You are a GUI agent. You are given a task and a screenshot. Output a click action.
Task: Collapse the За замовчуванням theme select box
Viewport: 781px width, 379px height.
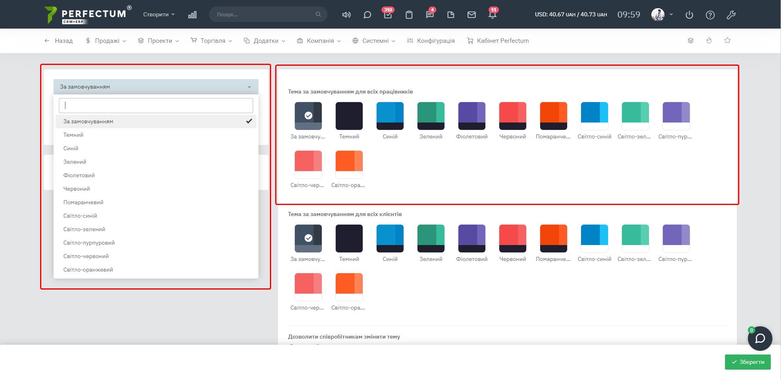(x=156, y=87)
